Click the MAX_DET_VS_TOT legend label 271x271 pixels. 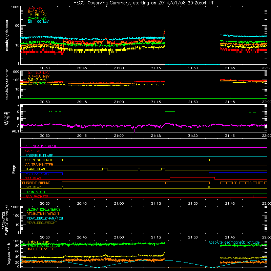[42, 249]
